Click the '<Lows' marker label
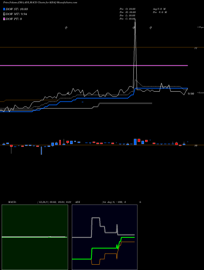 pyautogui.click(x=200, y=92)
